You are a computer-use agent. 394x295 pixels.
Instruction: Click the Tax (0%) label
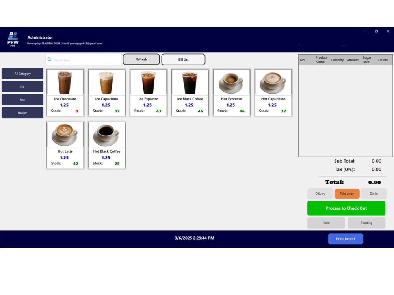click(344, 169)
